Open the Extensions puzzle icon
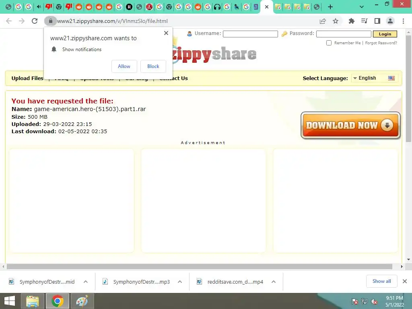412x309 pixels. coord(351,21)
